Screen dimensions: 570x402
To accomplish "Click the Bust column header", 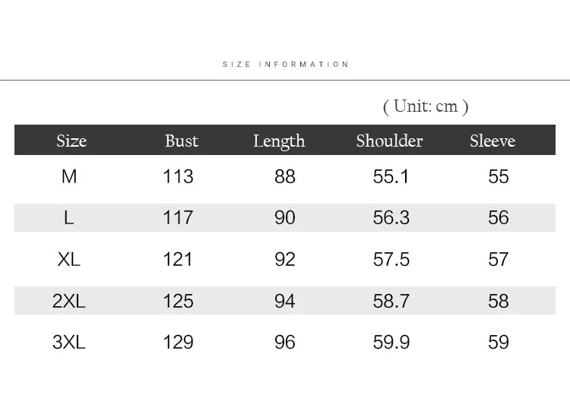I will [182, 141].
